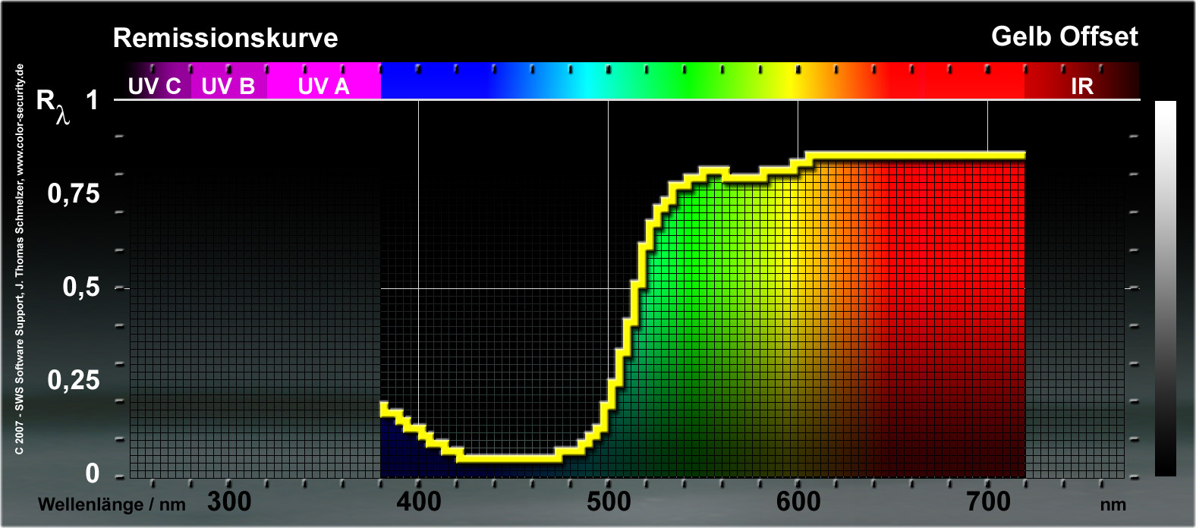Click the vertical grayscale gradient bar
The width and height of the screenshot is (1196, 528).
pyautogui.click(x=1165, y=288)
